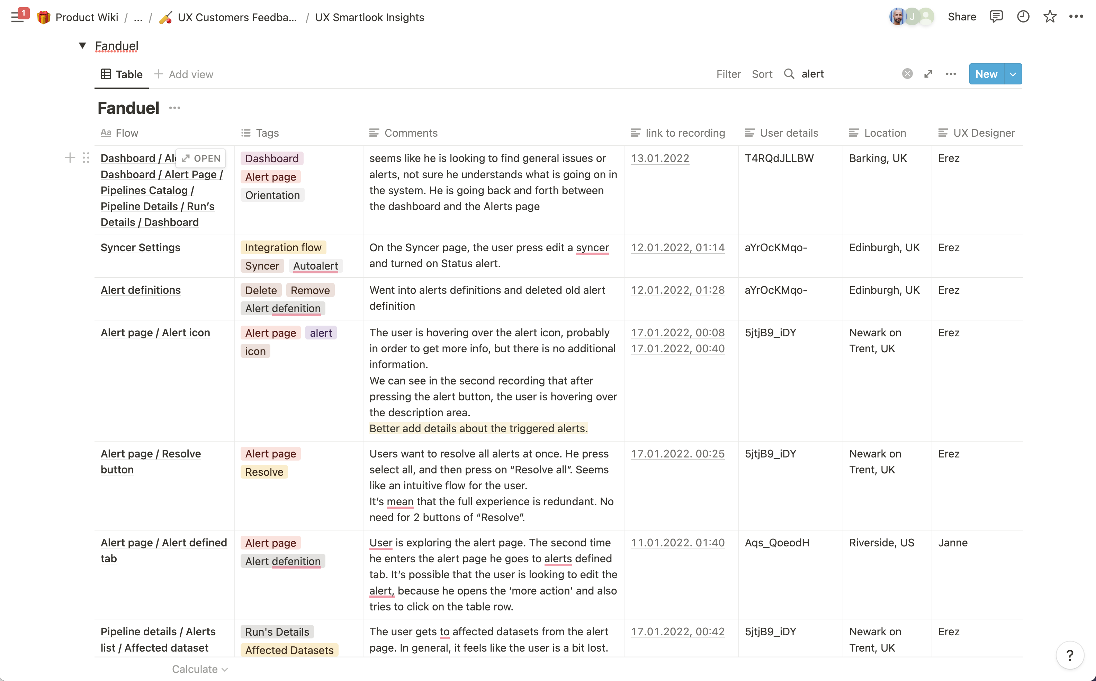Viewport: 1096px width, 681px height.
Task: Open the page options three-dot menu
Action: click(x=1076, y=17)
